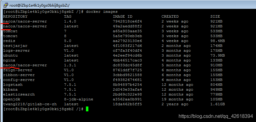The height and width of the screenshot is (122, 256).
Task: Click image ID a65a903aae35
Action: [127, 31]
